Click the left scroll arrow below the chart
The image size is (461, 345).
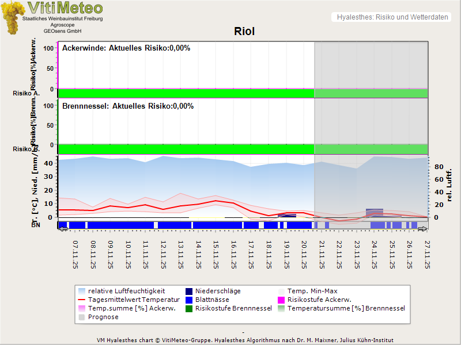coord(63,229)
